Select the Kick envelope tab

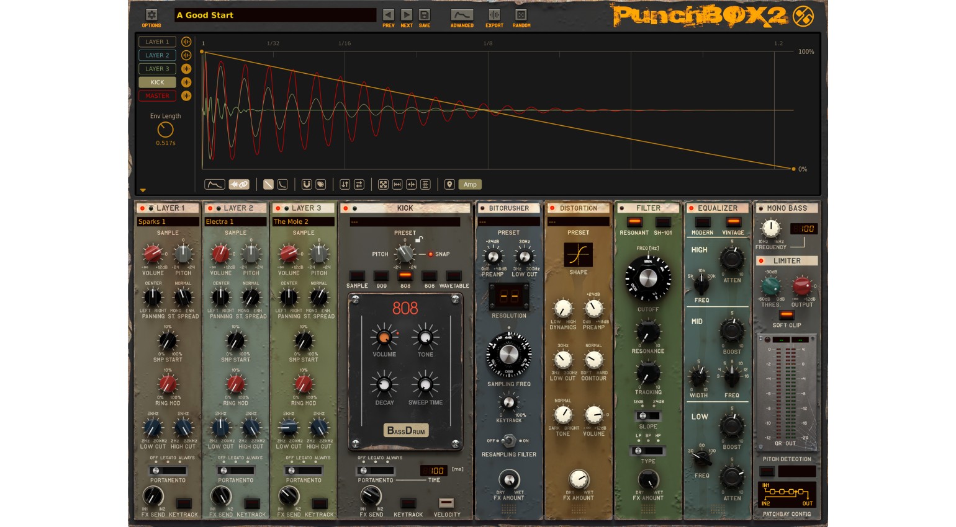(157, 82)
